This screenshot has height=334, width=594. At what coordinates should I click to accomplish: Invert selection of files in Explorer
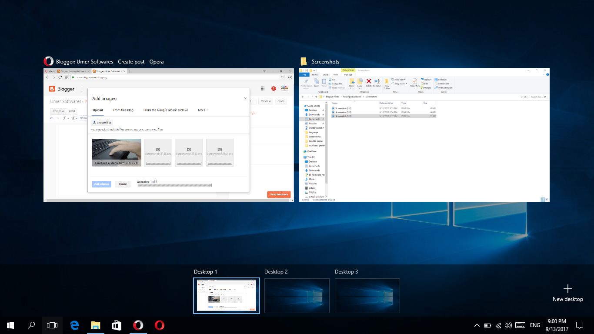click(x=443, y=87)
